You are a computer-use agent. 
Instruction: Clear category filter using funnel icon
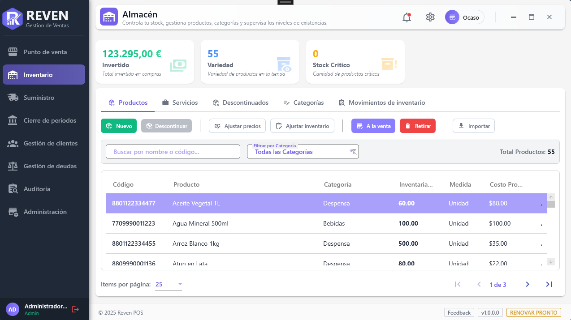tap(353, 152)
